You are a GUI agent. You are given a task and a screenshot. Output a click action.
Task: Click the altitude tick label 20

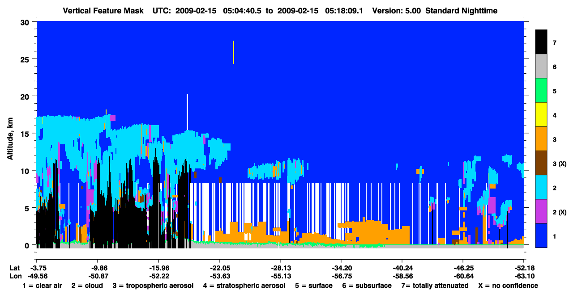pyautogui.click(x=26, y=96)
